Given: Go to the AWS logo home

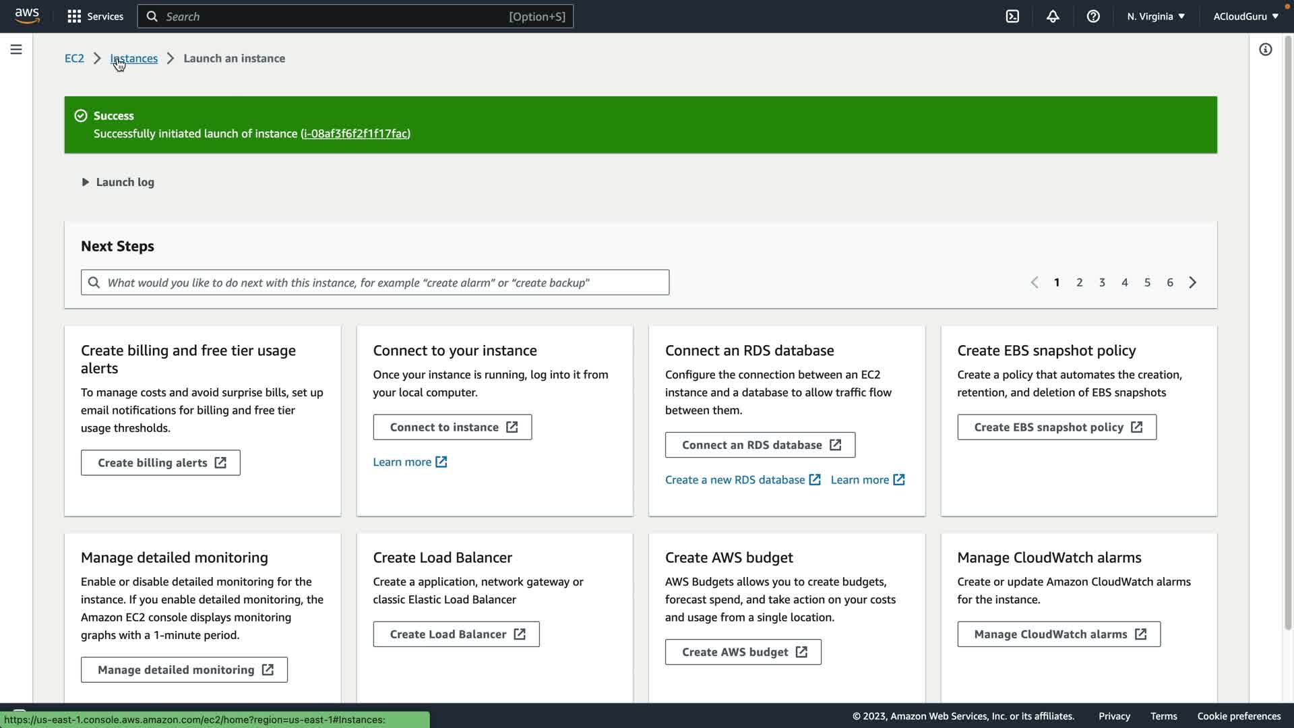Looking at the screenshot, I should [27, 16].
